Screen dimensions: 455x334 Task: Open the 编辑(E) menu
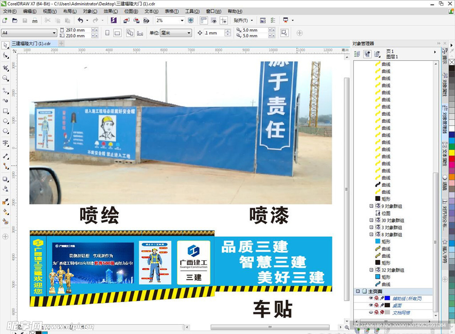click(30, 11)
